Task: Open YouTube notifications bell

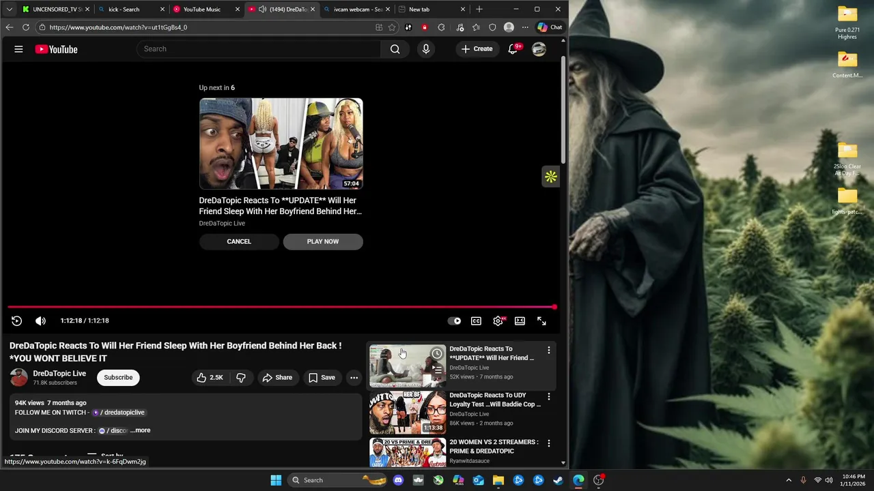Action: click(x=513, y=49)
